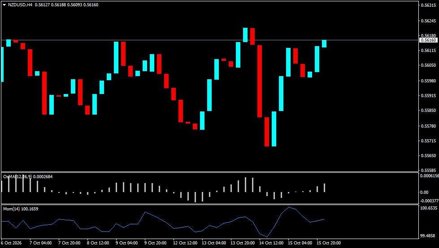Screen dimensions: 439x248
Task: Click price scale value 0.55980
Action: [x=428, y=81]
